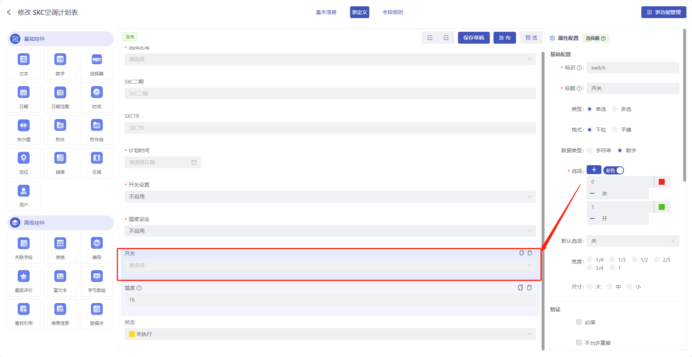Viewport: 692px width, 357px height.
Task: Choose 平铺 tiled format radio
Action: 615,130
